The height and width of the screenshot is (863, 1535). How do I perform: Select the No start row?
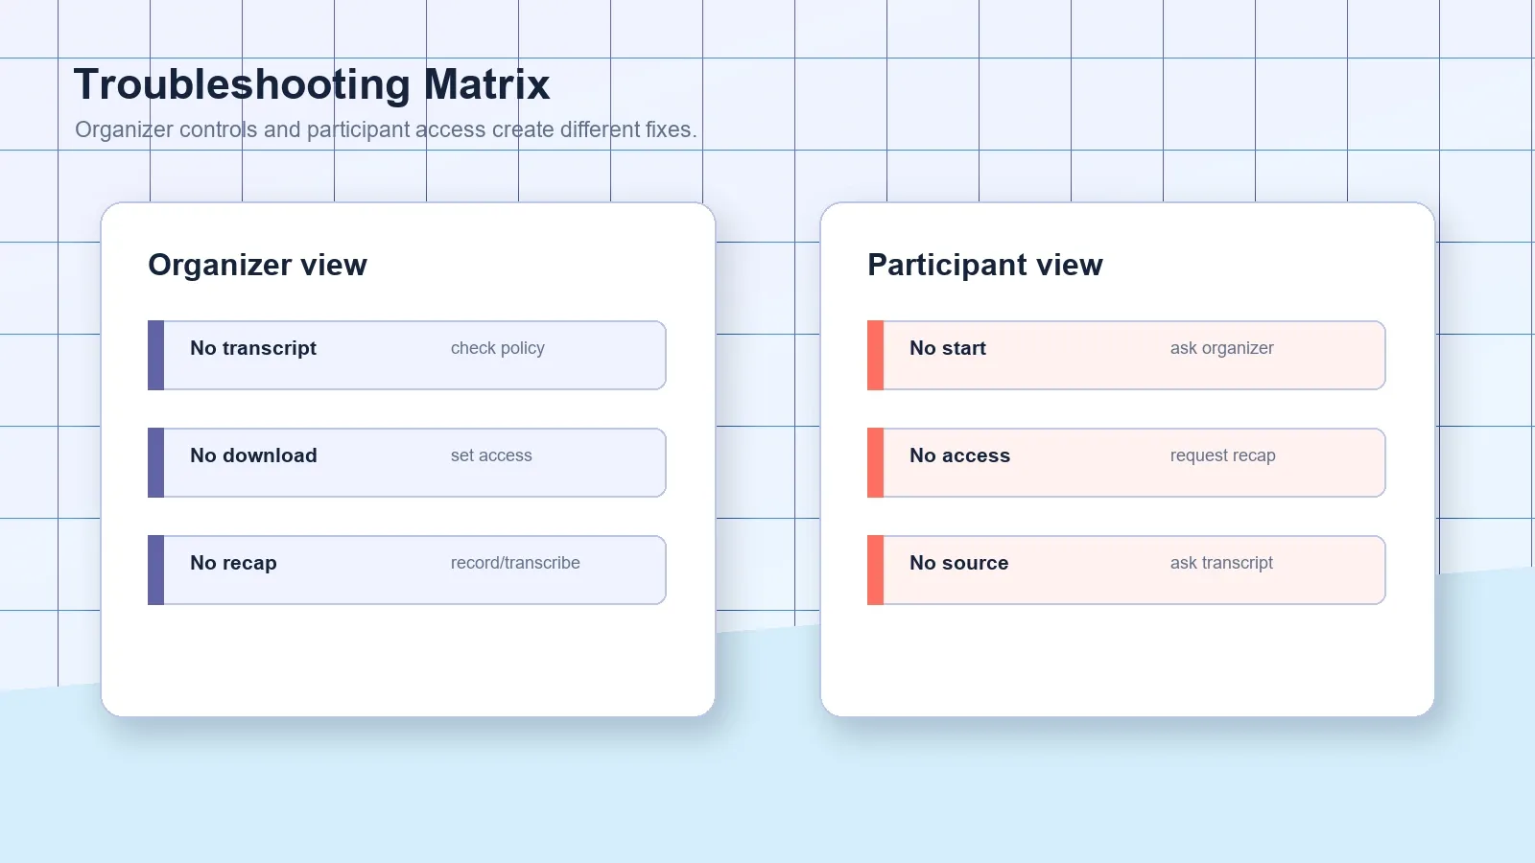pos(1126,356)
